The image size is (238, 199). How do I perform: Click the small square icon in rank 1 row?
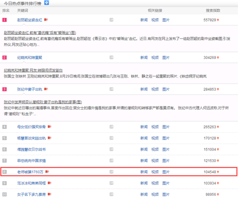[x=111, y=20]
